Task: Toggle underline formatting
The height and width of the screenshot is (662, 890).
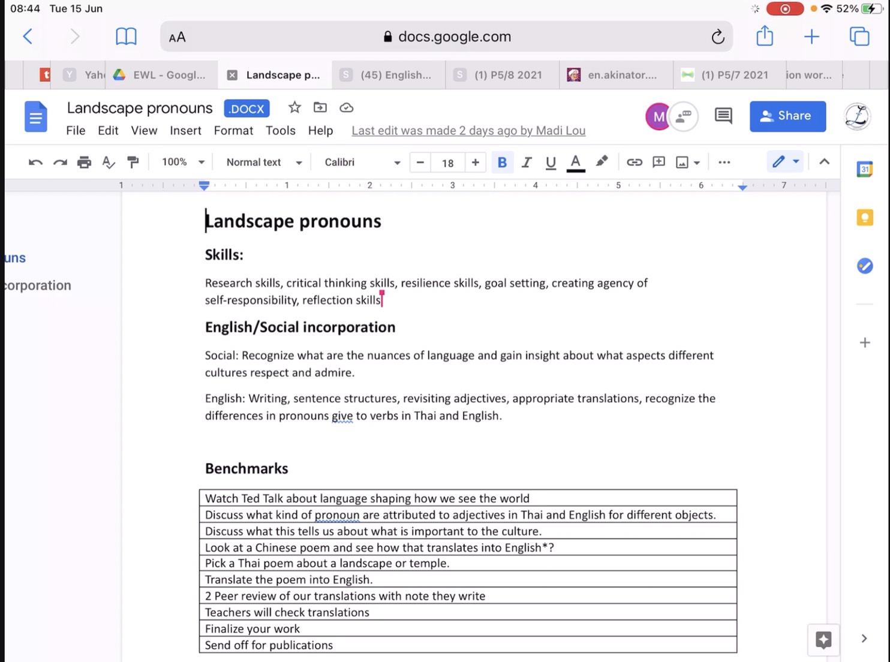Action: point(551,163)
